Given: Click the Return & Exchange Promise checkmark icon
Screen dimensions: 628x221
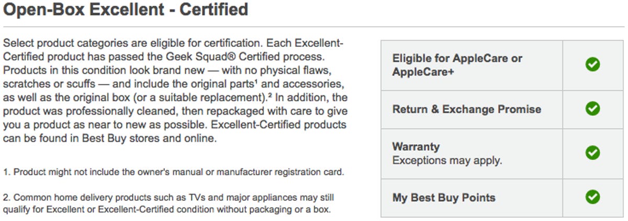Looking at the screenshot, I should pos(592,109).
